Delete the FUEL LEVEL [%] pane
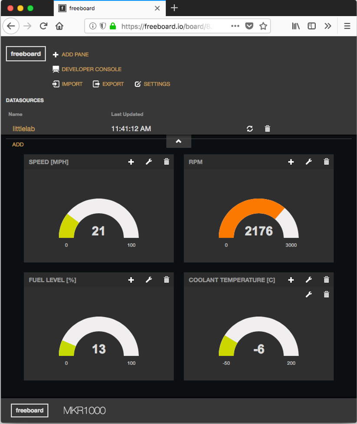357x424 pixels. pyautogui.click(x=166, y=280)
